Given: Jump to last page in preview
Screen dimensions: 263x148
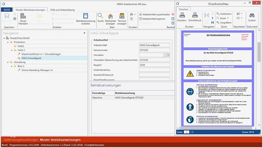Looking at the screenshot, I should [x=213, y=23].
